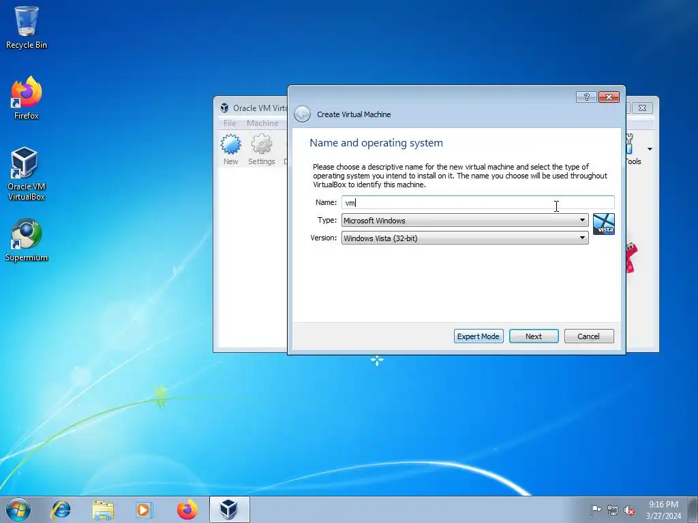The image size is (698, 523).
Task: Open the Version dropdown showing Windows Vista (32-bit)
Action: (465, 238)
